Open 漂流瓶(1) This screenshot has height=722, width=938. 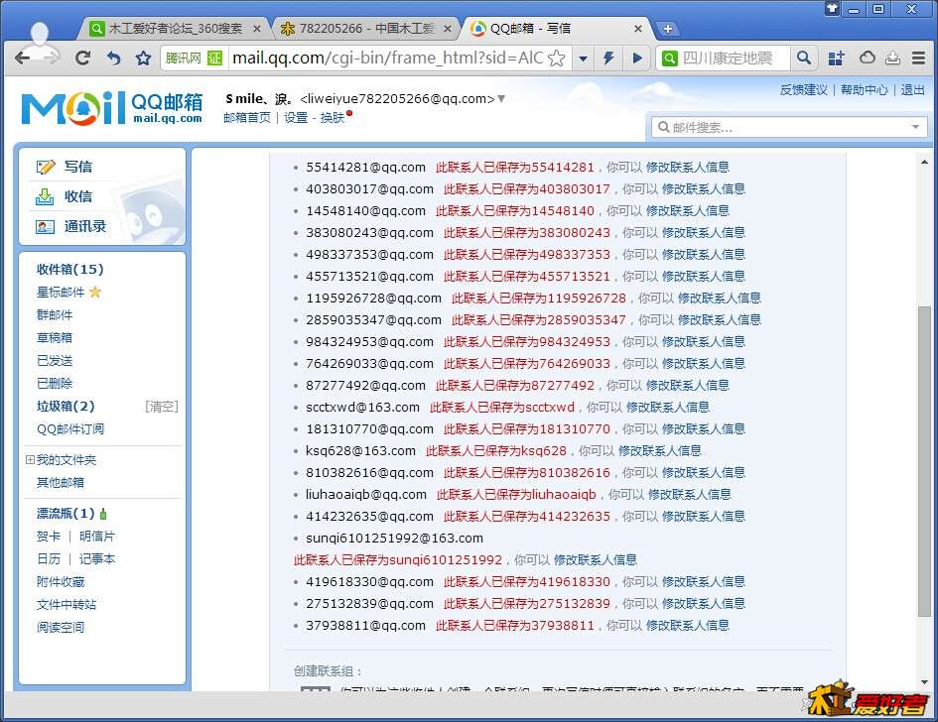pos(66,513)
